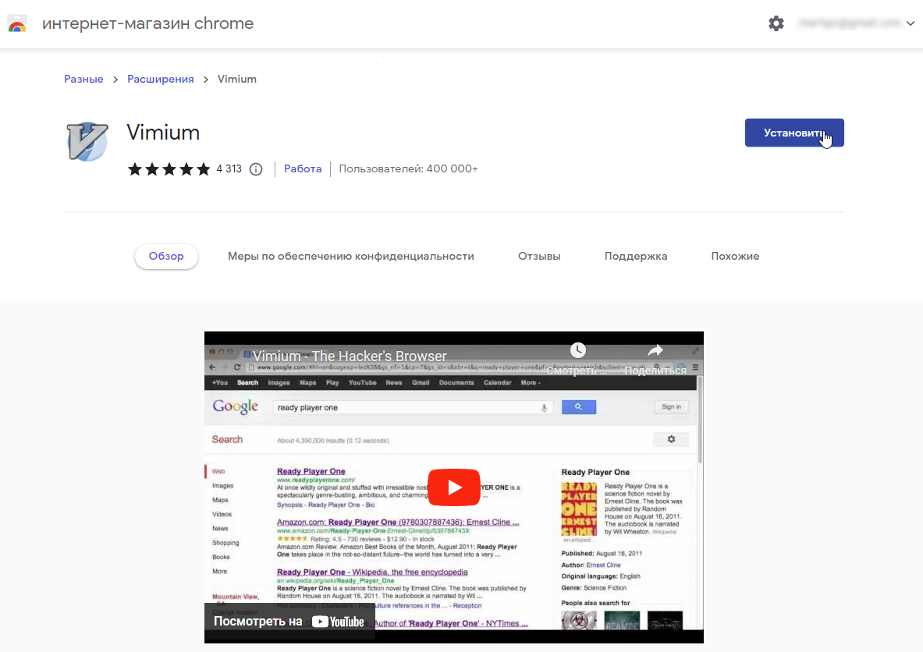Viewport: 923px width, 652px height.
Task: Click the video title Vimium - The Hacker's Browser
Action: (350, 356)
